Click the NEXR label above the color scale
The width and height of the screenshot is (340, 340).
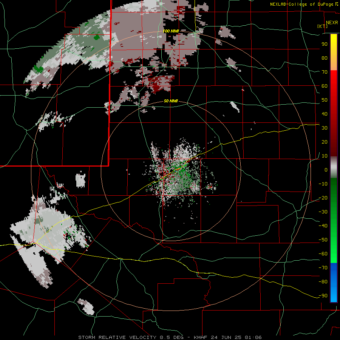[x=332, y=22]
